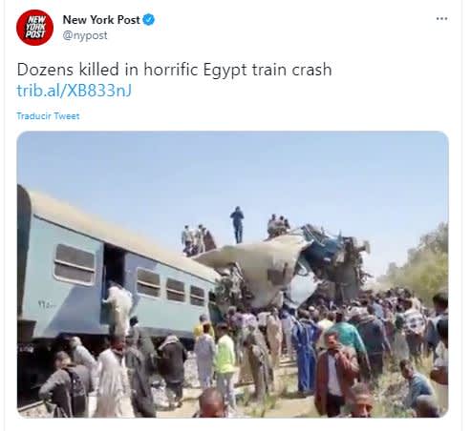
Task: Click the man in blue coveralls
Action: pos(304,353)
